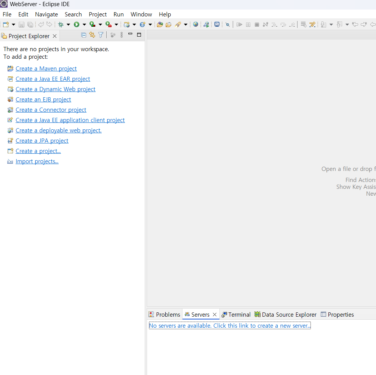
Task: Open the File menu
Action: 7,14
